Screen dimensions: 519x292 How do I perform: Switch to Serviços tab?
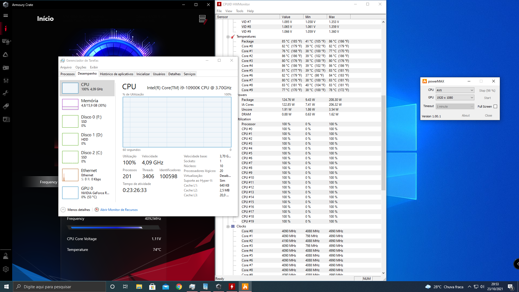tap(189, 74)
